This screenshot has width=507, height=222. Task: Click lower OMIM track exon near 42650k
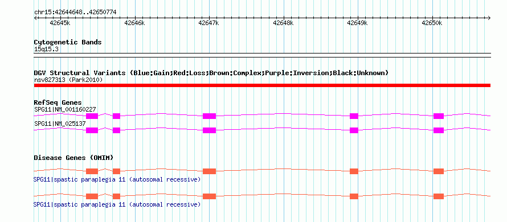coord(439,196)
